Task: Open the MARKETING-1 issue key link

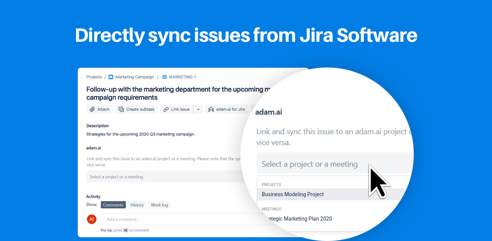Action: pyautogui.click(x=182, y=77)
